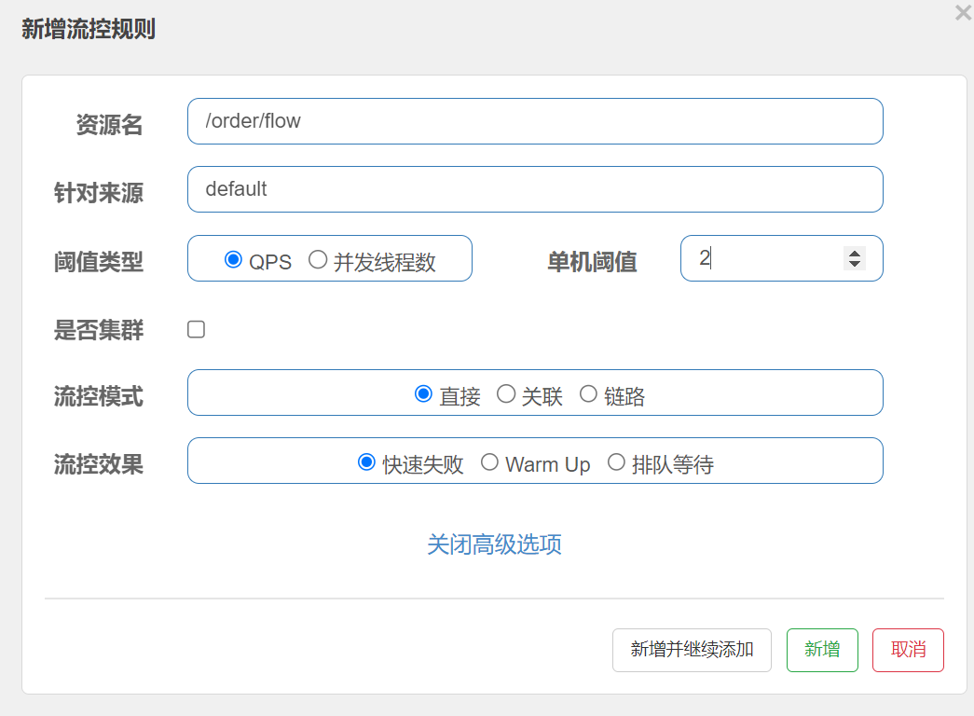This screenshot has height=716, width=974.
Task: Collapse advanced options via 关闭高级选项 link
Action: click(x=495, y=544)
